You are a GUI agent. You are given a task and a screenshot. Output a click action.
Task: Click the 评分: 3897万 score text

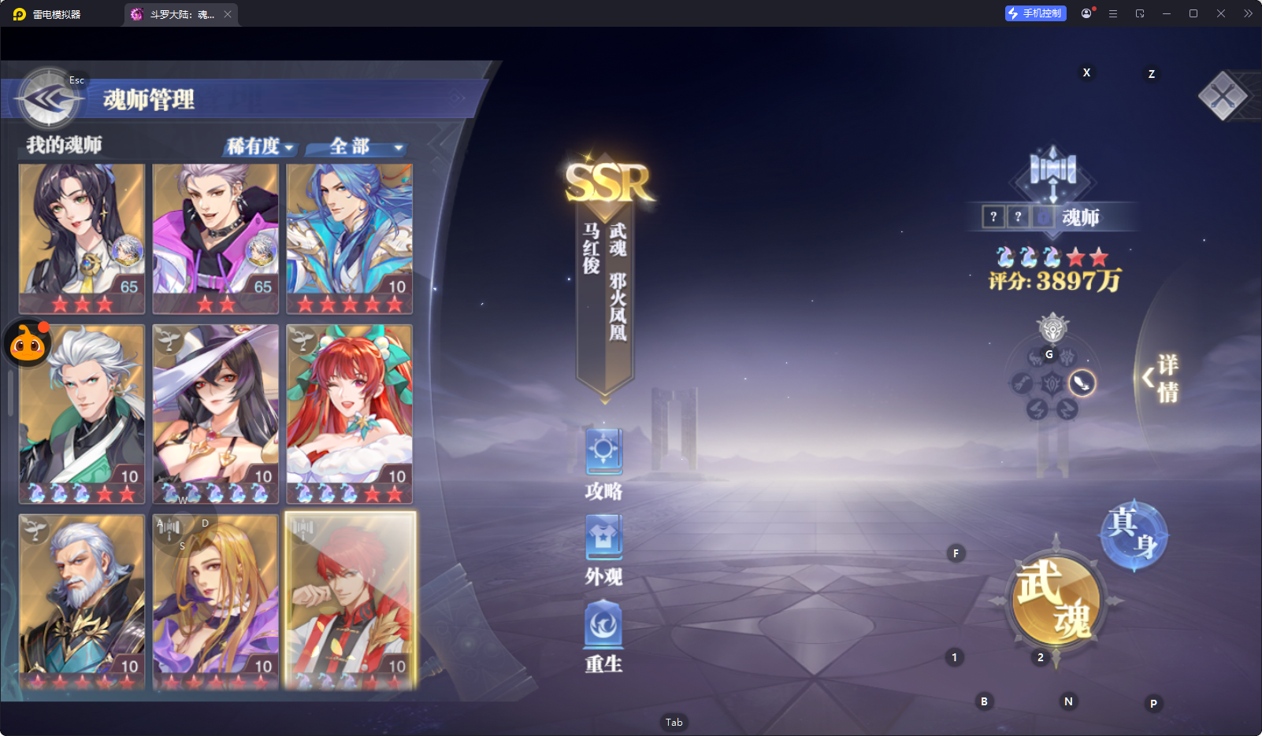(x=1054, y=281)
